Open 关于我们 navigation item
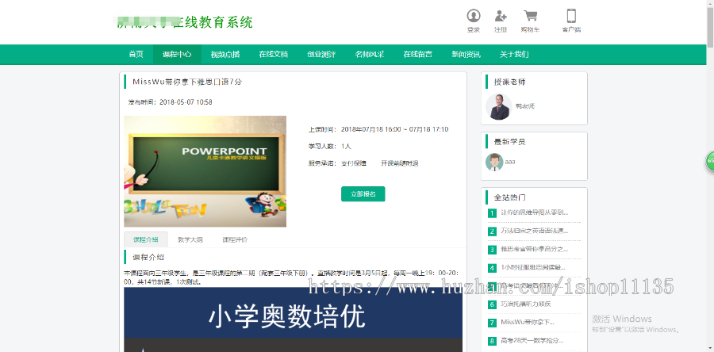The height and width of the screenshot is (352, 714). pos(514,54)
